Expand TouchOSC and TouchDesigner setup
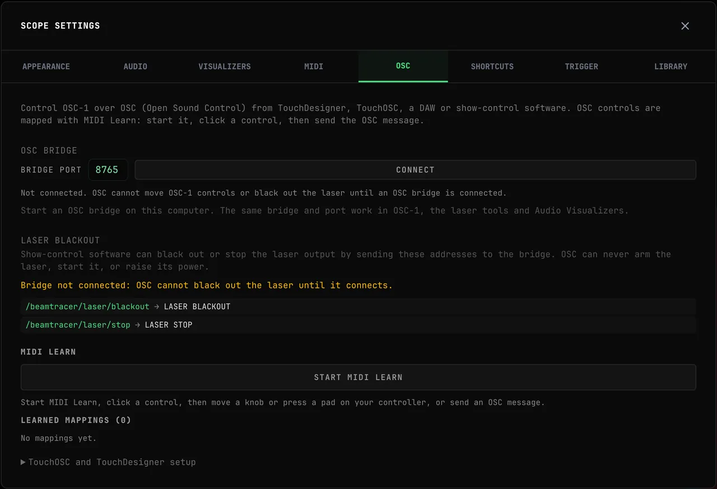Viewport: 717px width, 489px height. pyautogui.click(x=108, y=462)
